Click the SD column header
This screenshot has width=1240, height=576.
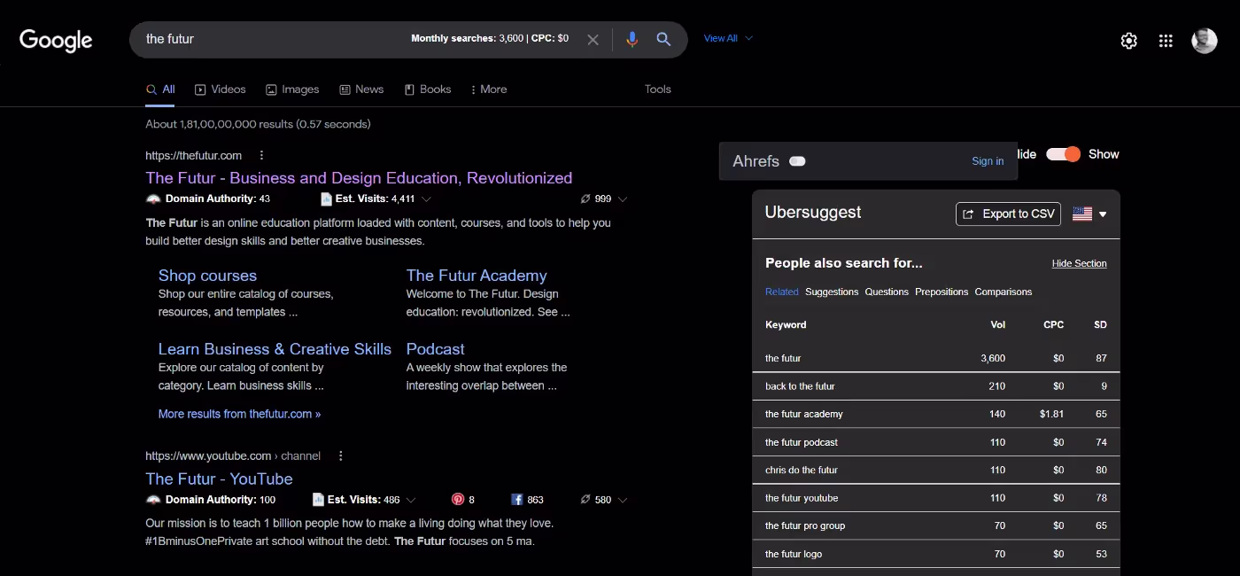coord(1100,324)
